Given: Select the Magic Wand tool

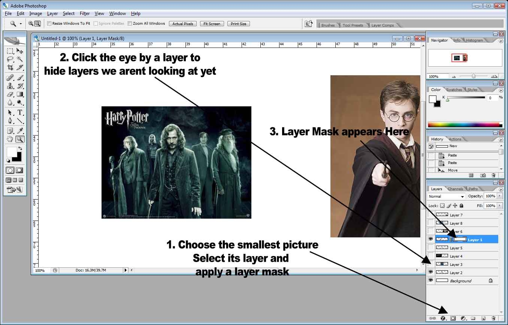Looking at the screenshot, I should point(20,59).
